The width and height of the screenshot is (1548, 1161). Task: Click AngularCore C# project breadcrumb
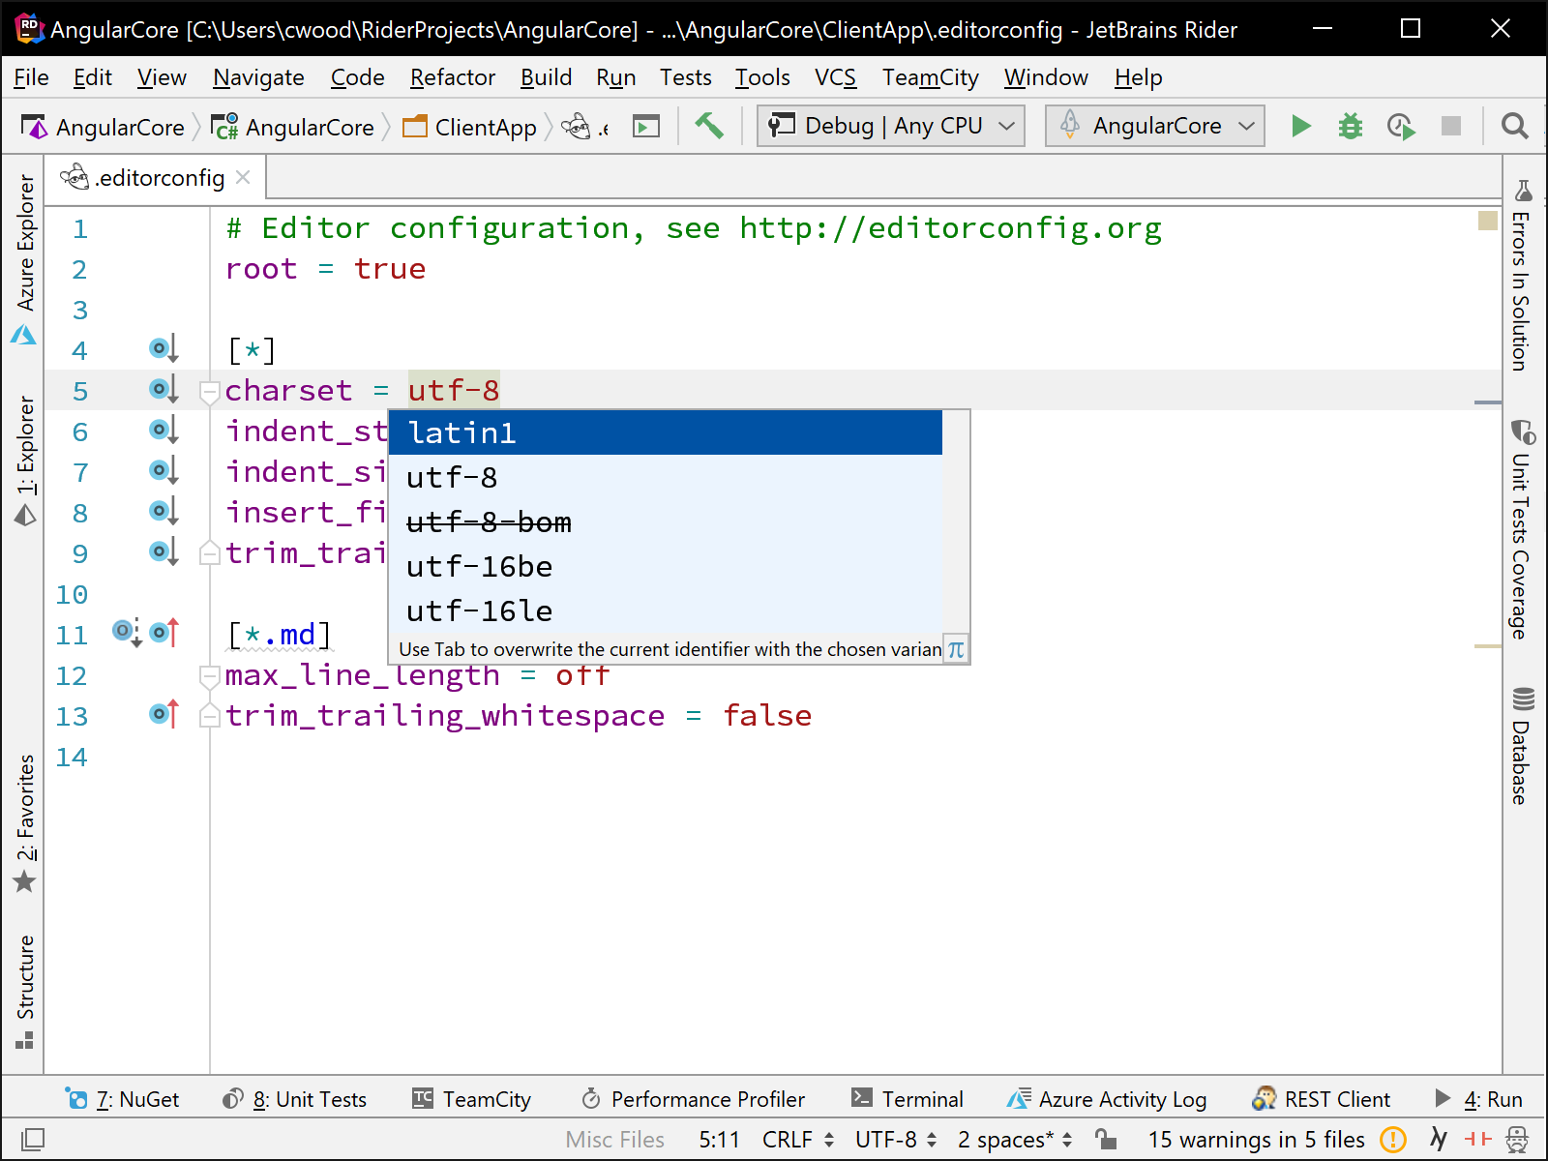pos(292,127)
